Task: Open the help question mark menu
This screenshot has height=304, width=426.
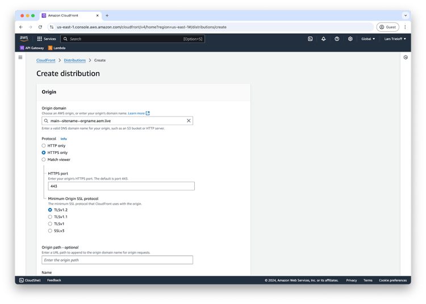Action: [x=337, y=39]
